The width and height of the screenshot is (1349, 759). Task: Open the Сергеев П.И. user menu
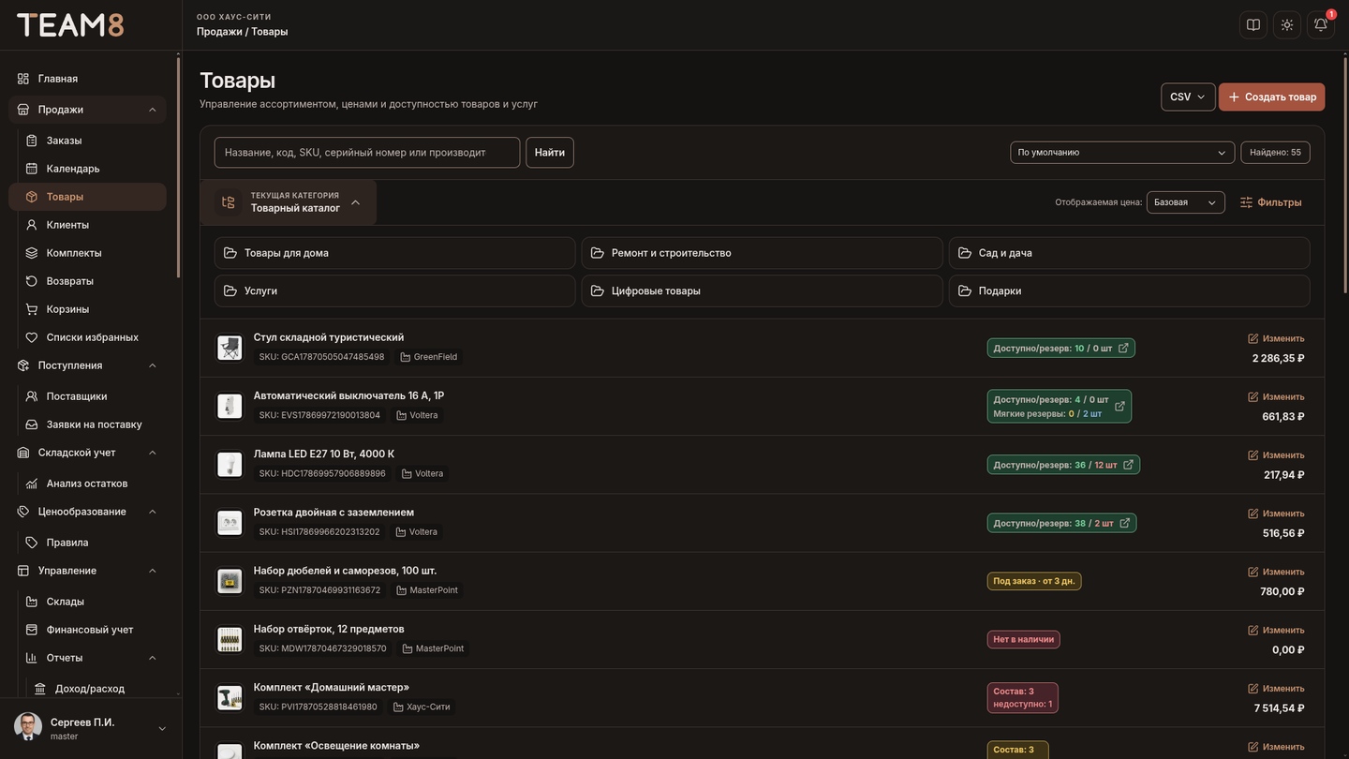tap(91, 728)
